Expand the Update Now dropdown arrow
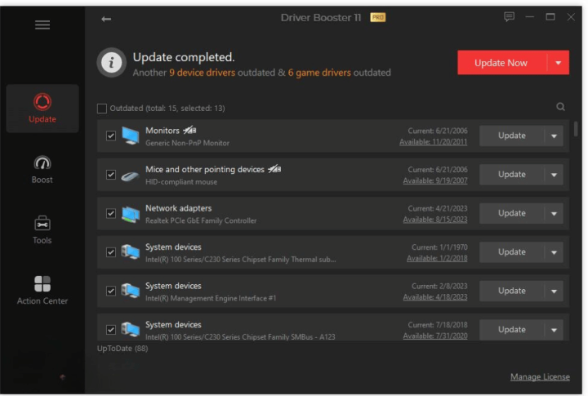The image size is (588, 396). [x=559, y=63]
